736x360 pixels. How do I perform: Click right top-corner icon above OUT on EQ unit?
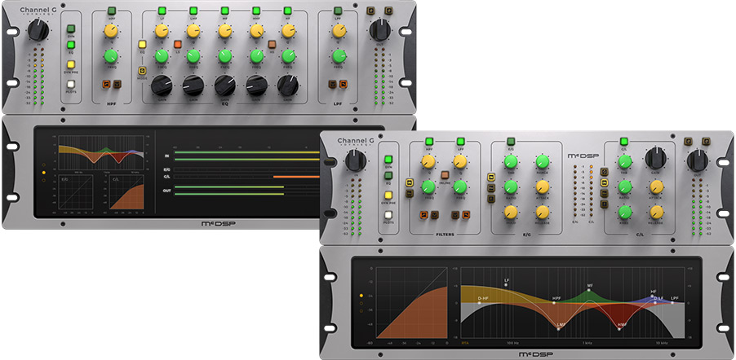[x=388, y=11]
